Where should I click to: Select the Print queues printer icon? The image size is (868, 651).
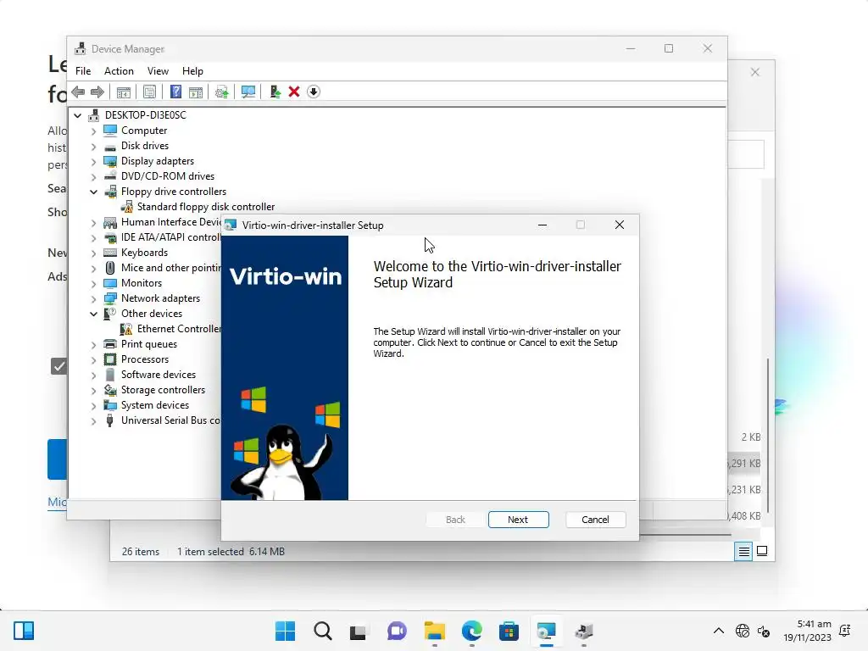pyautogui.click(x=110, y=344)
